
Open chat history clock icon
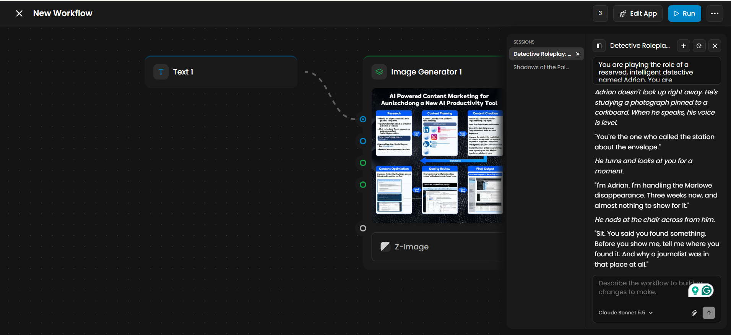pos(699,46)
